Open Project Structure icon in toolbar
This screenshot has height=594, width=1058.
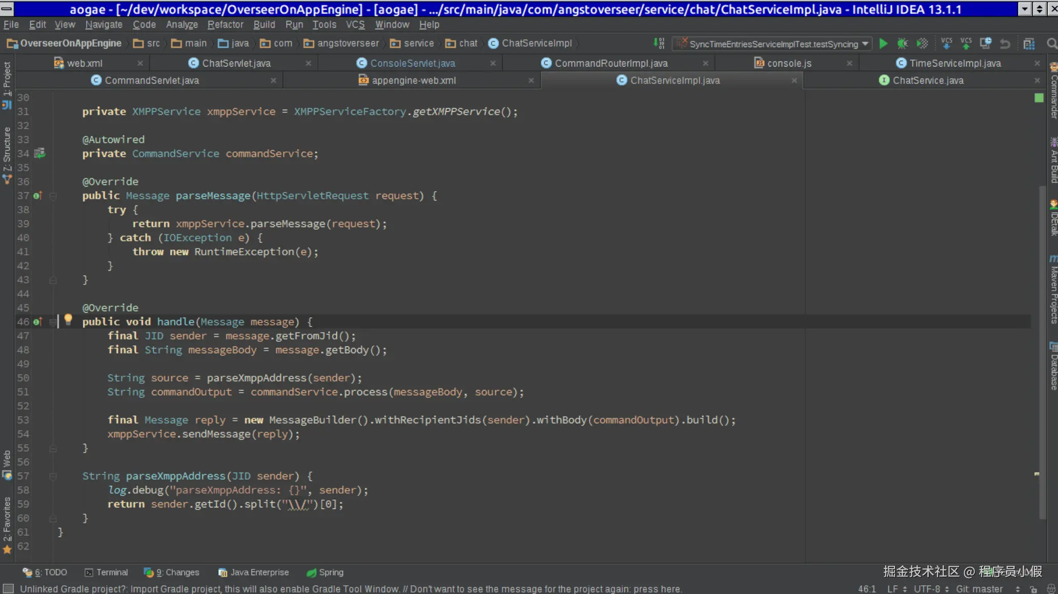tap(1029, 44)
